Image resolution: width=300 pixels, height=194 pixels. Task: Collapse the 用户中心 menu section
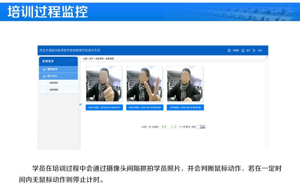(x=52, y=76)
